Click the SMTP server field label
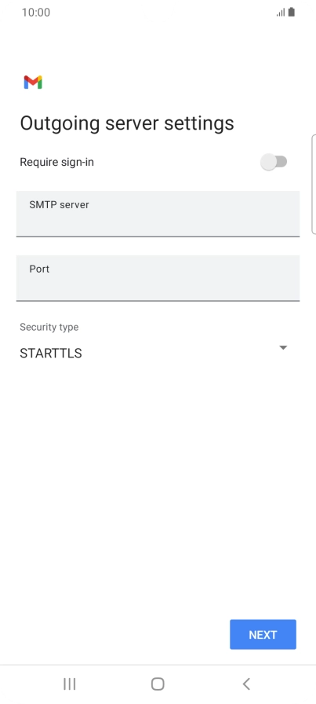 (59, 205)
